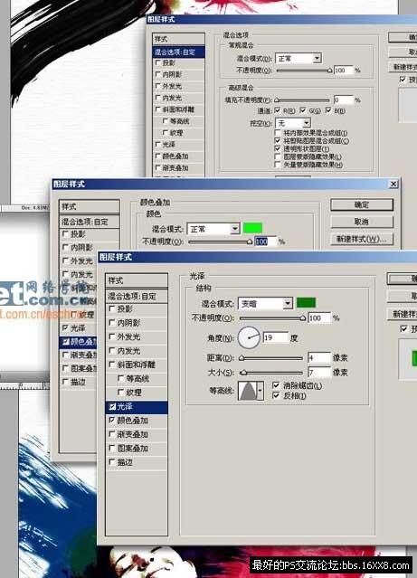This screenshot has height=578, width=417.
Task: Select 混合选项:自定 in top dialog list
Action: tap(178, 52)
